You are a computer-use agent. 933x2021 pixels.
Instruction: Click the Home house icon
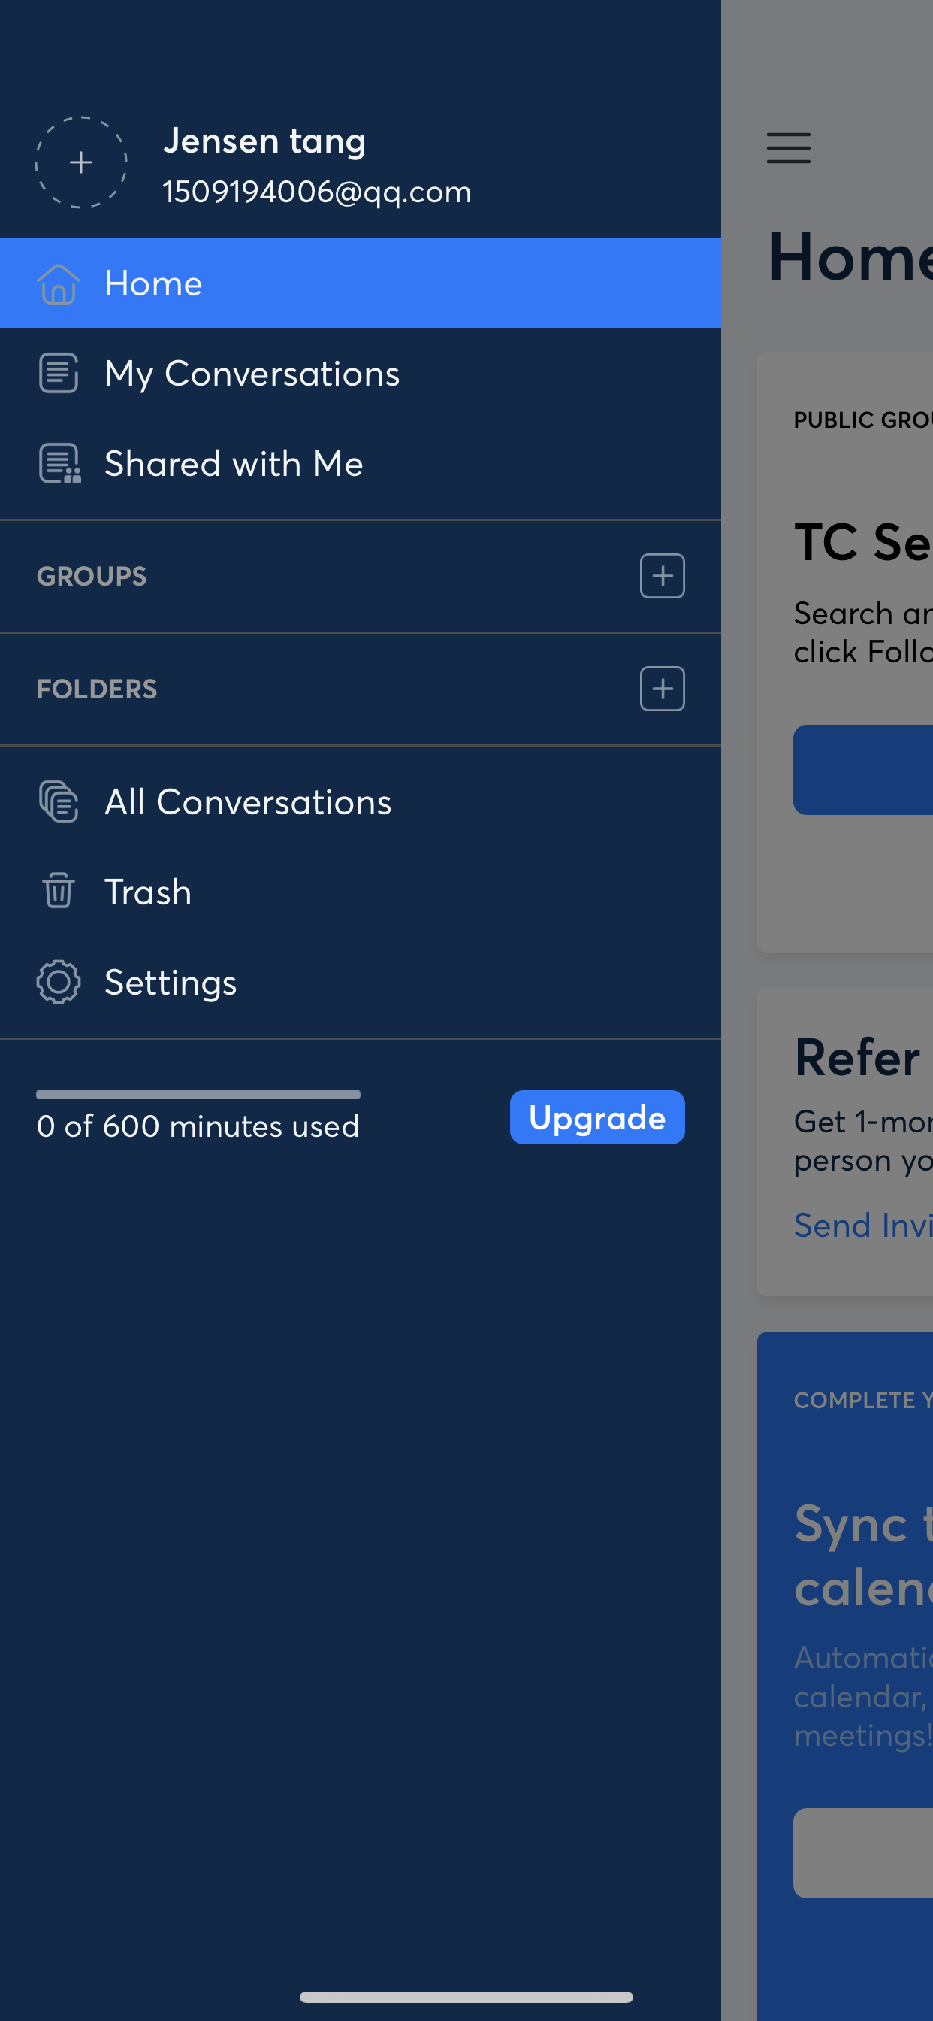pyautogui.click(x=59, y=283)
